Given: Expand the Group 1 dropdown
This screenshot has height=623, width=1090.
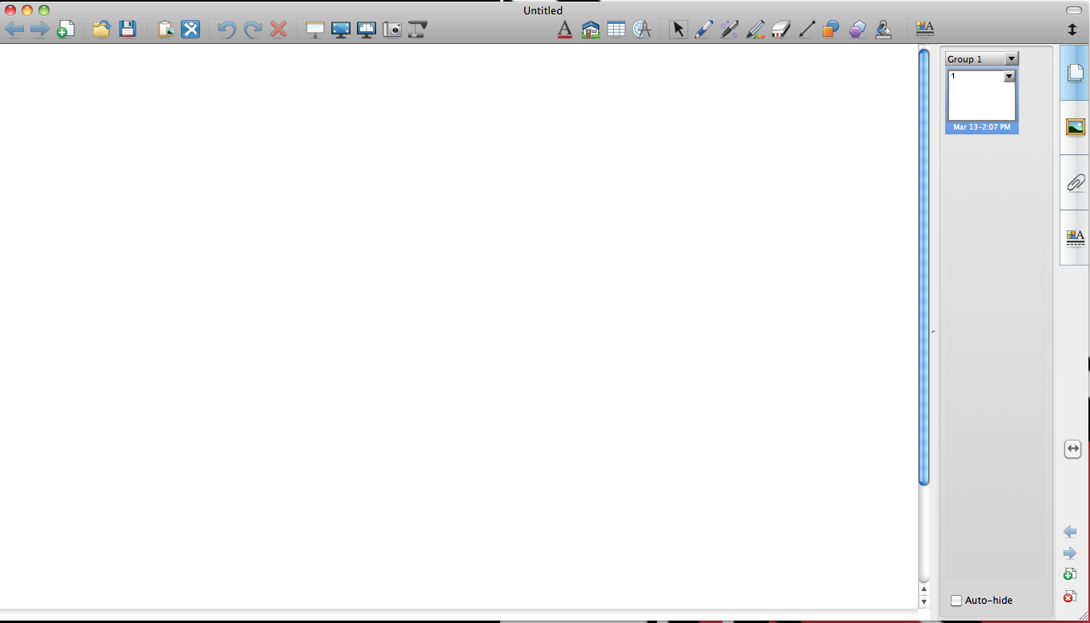Looking at the screenshot, I should [1012, 59].
